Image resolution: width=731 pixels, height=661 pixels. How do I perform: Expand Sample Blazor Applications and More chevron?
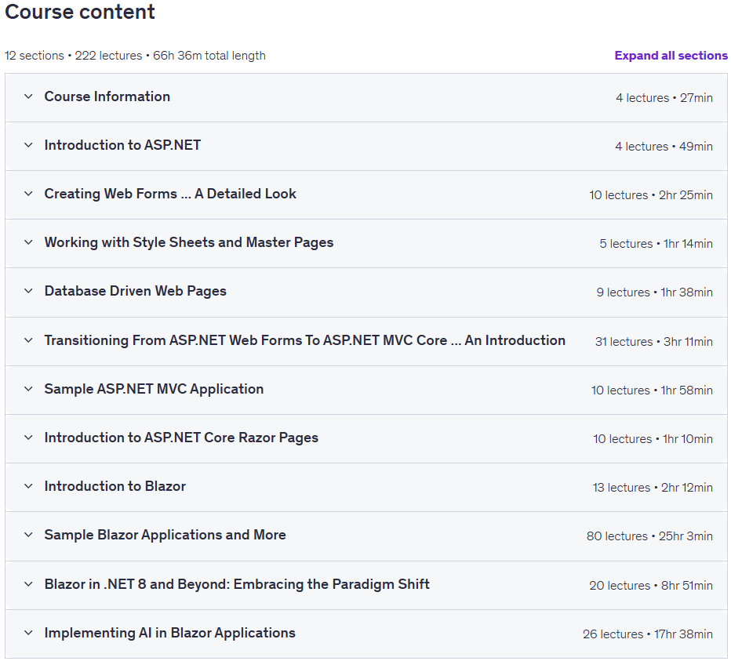click(x=28, y=535)
